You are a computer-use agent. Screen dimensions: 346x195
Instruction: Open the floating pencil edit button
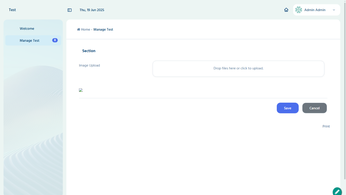click(x=337, y=191)
